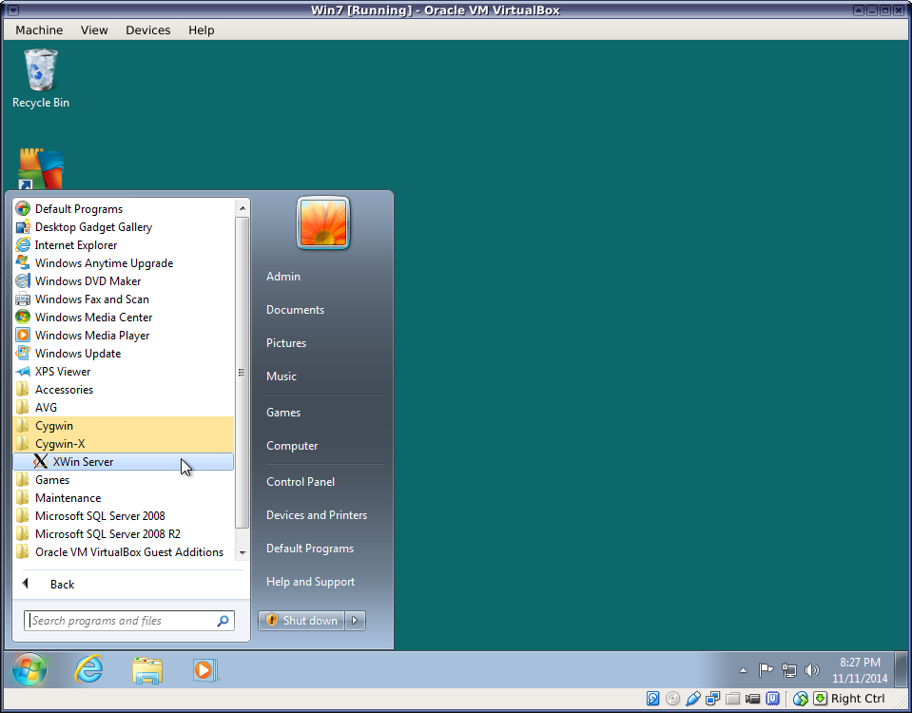Focus the Search programs and files box
The height and width of the screenshot is (713, 912).
pos(129,621)
